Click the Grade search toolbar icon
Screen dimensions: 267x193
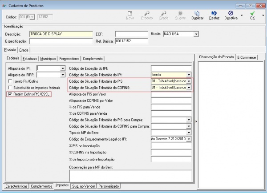163,14
